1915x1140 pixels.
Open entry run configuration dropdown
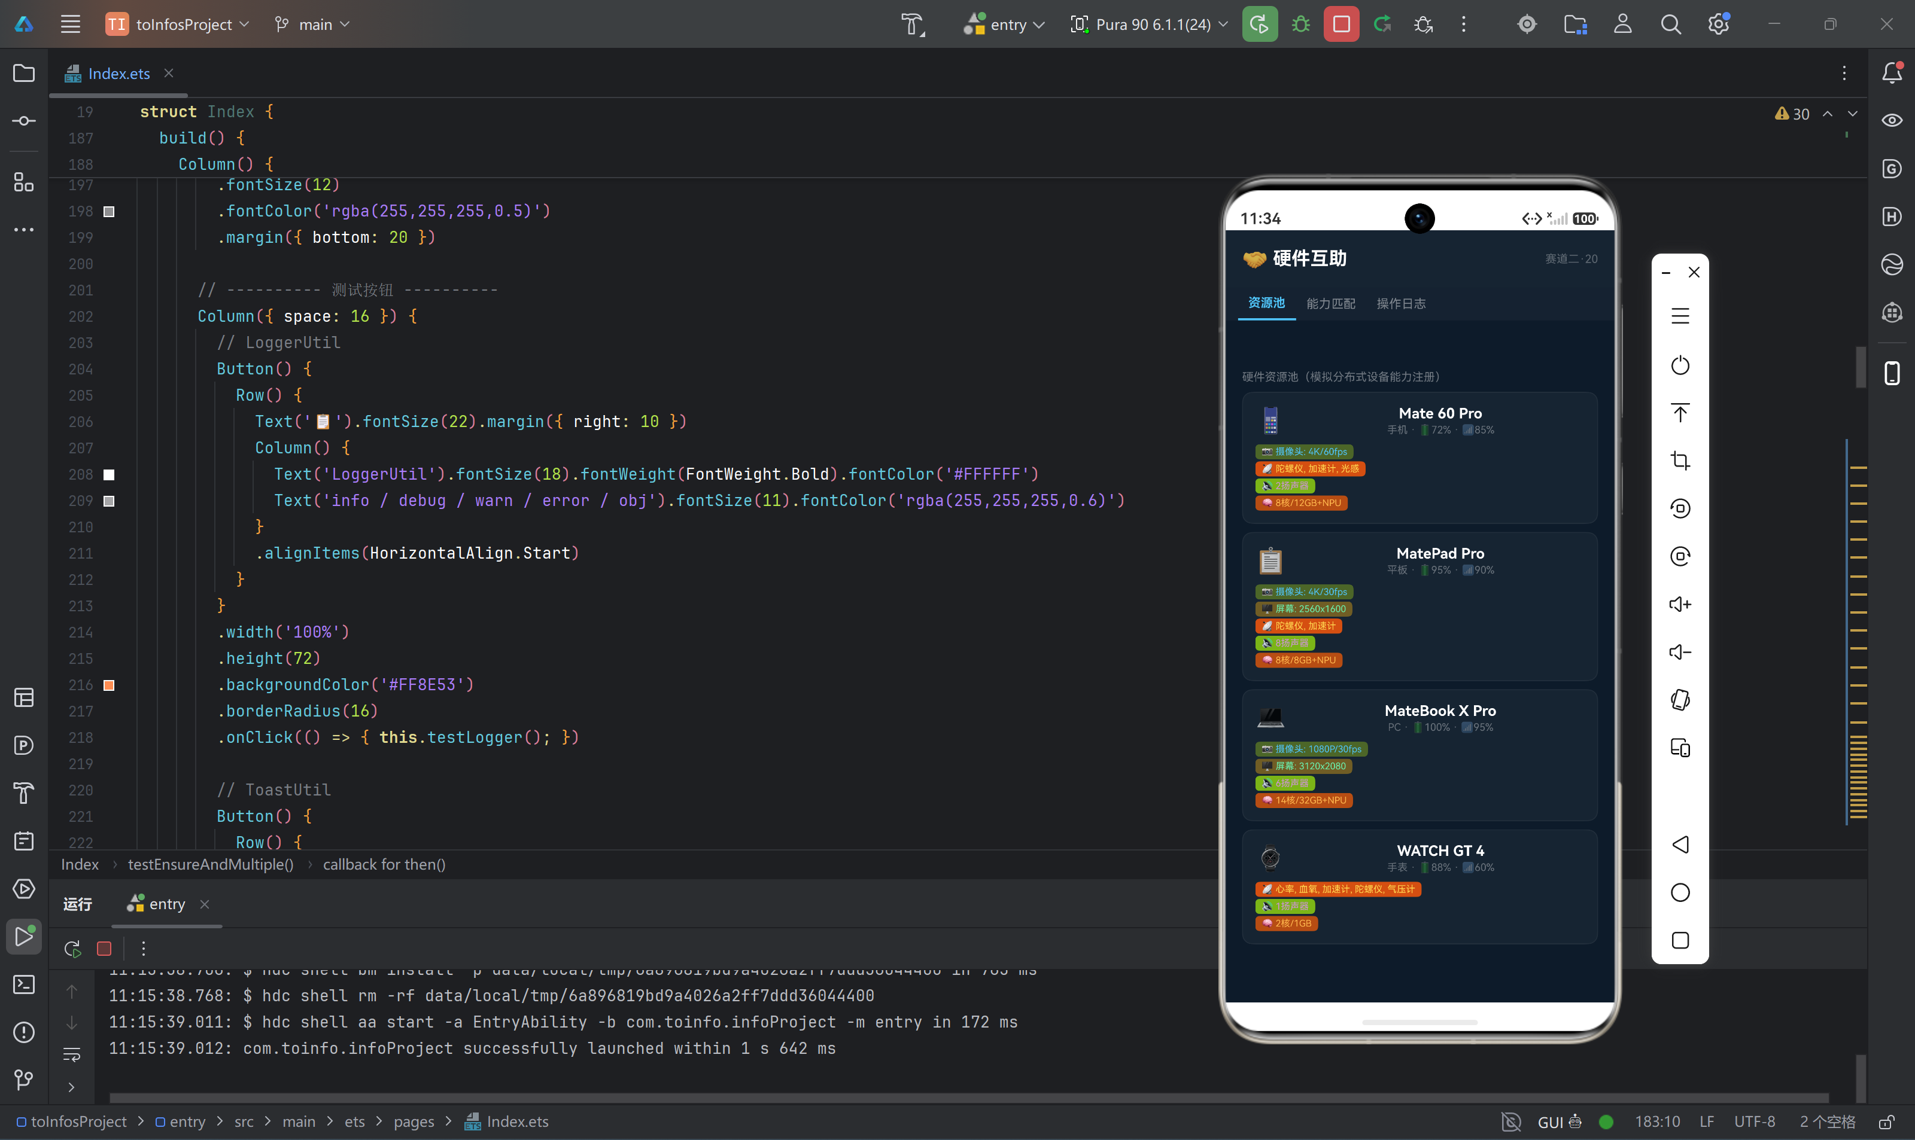[x=1004, y=25]
